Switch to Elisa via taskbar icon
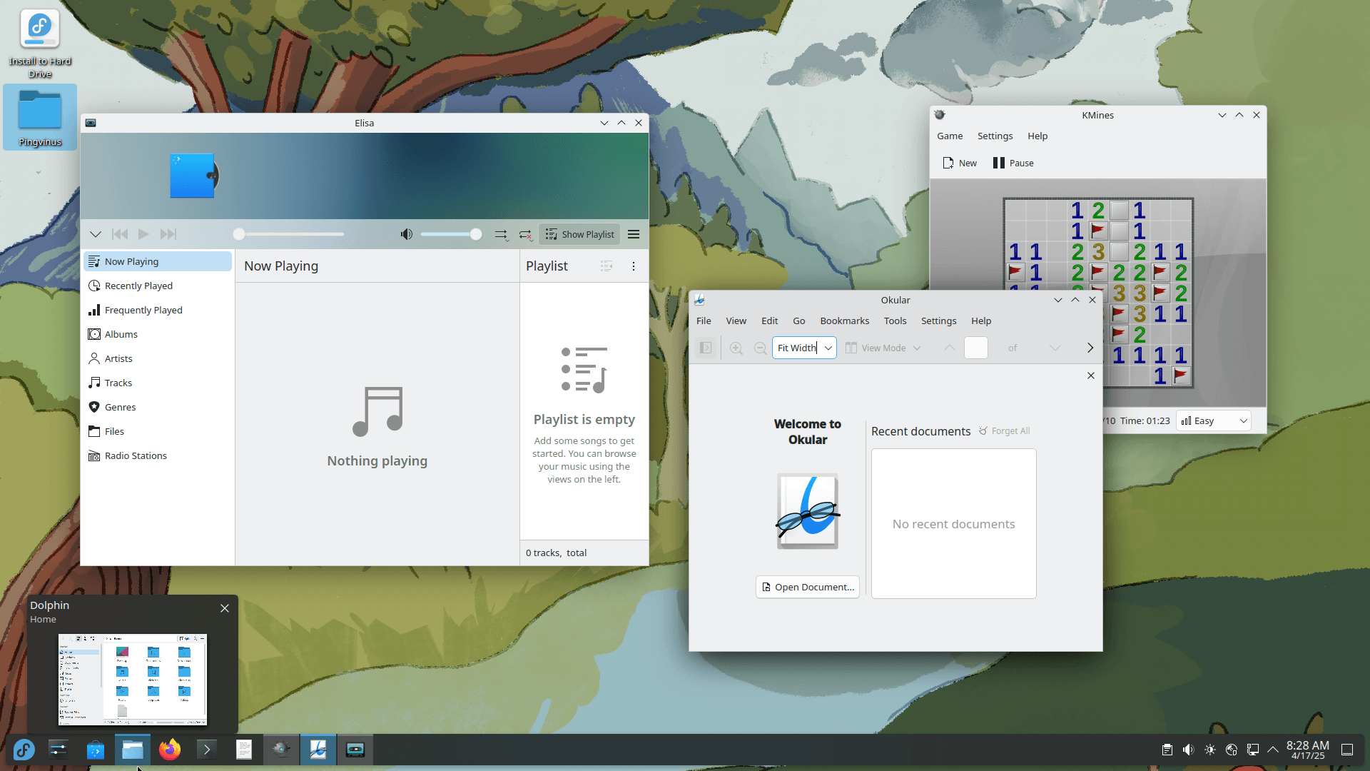Image resolution: width=1370 pixels, height=771 pixels. pyautogui.click(x=355, y=750)
